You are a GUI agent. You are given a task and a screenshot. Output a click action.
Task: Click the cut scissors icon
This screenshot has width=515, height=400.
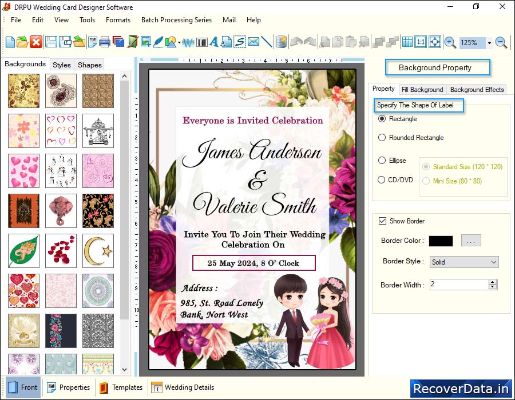pyautogui.click(x=325, y=42)
